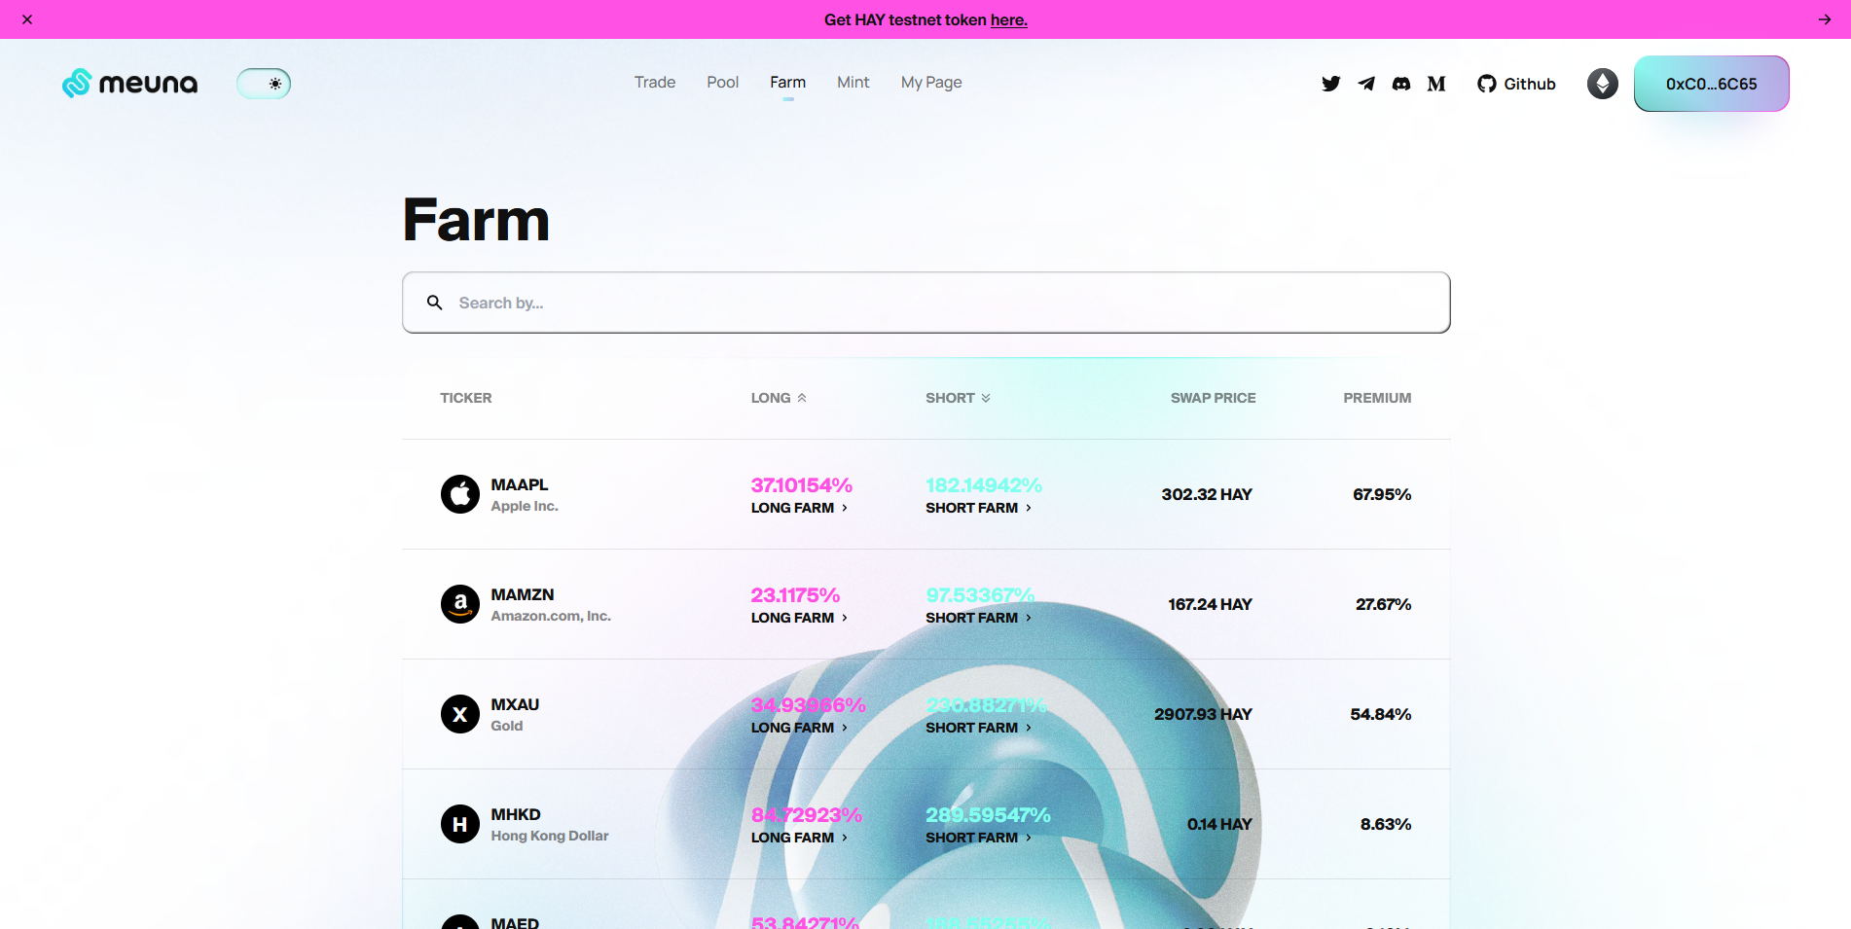The image size is (1851, 929).
Task: Click the Apple Inc. MAAPL icon
Action: (x=460, y=494)
